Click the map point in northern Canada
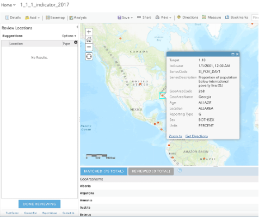Screen dimensions: 259x217 120,38
